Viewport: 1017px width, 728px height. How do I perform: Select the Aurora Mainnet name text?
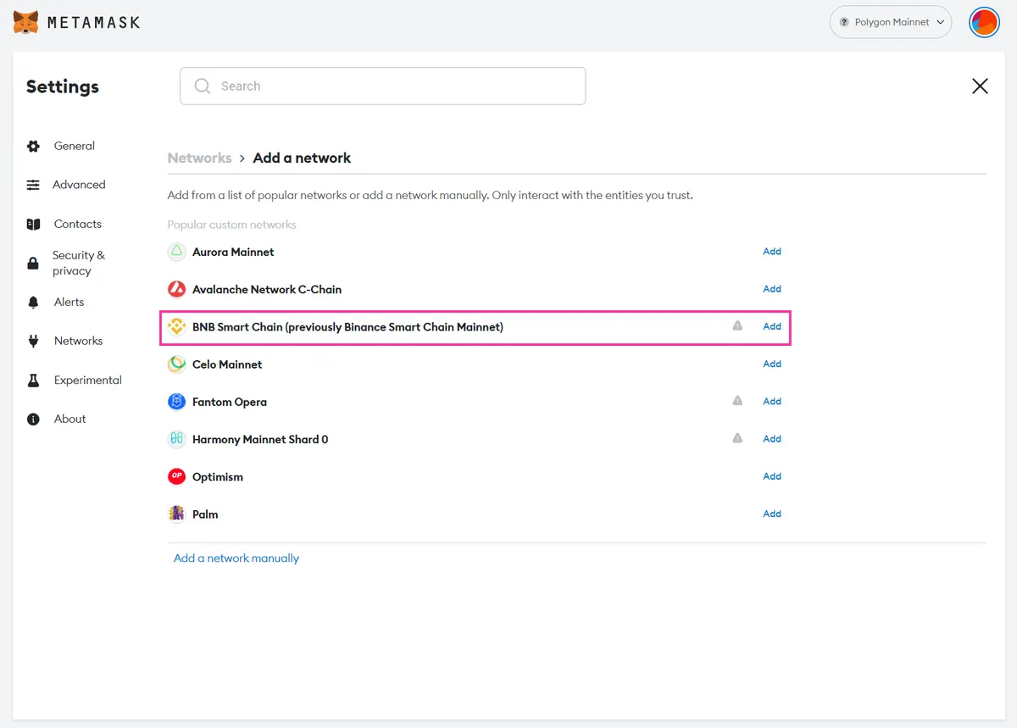point(233,252)
